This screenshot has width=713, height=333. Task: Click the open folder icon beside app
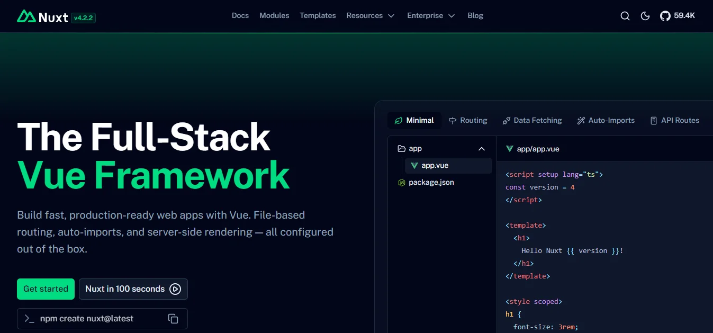(x=402, y=149)
